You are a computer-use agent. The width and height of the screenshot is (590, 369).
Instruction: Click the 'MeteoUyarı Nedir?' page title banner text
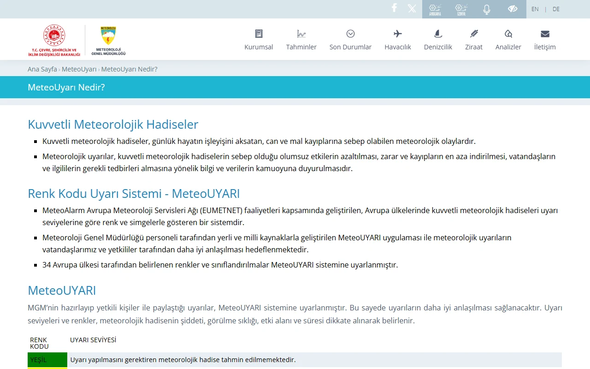(x=66, y=87)
